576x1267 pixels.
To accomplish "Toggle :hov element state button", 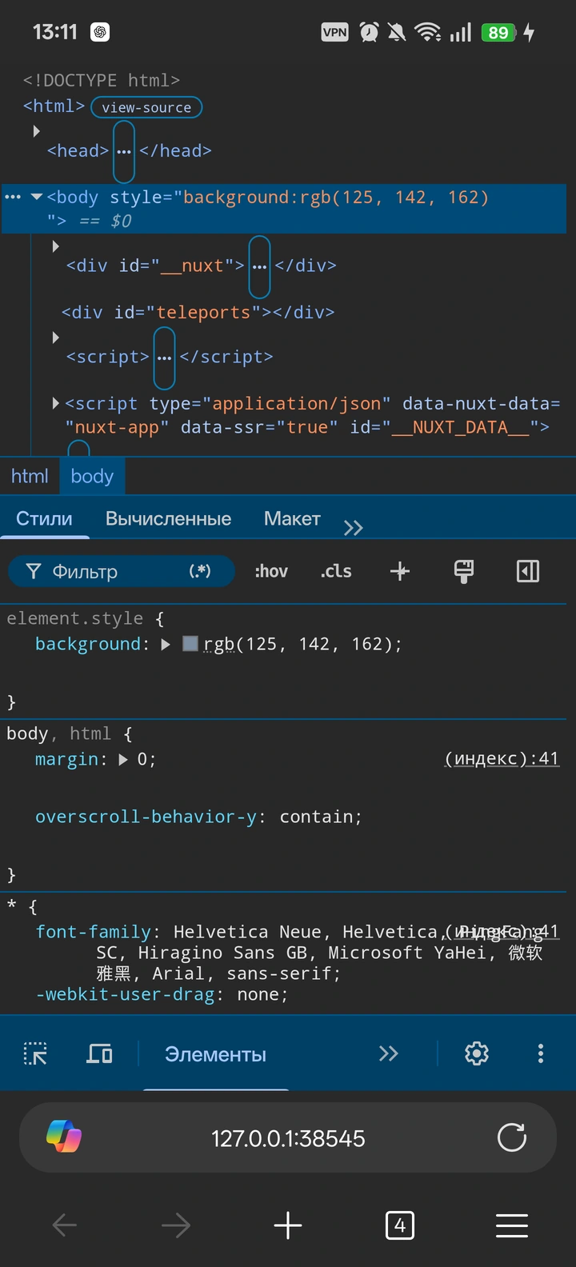I will [x=271, y=571].
